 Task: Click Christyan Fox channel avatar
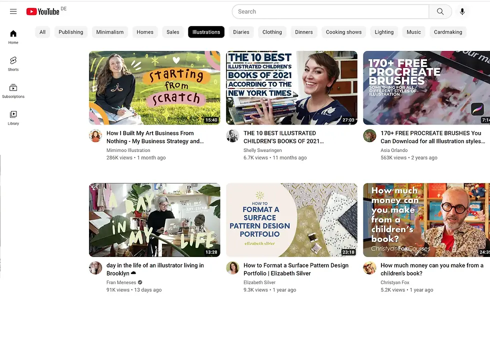[x=369, y=268]
